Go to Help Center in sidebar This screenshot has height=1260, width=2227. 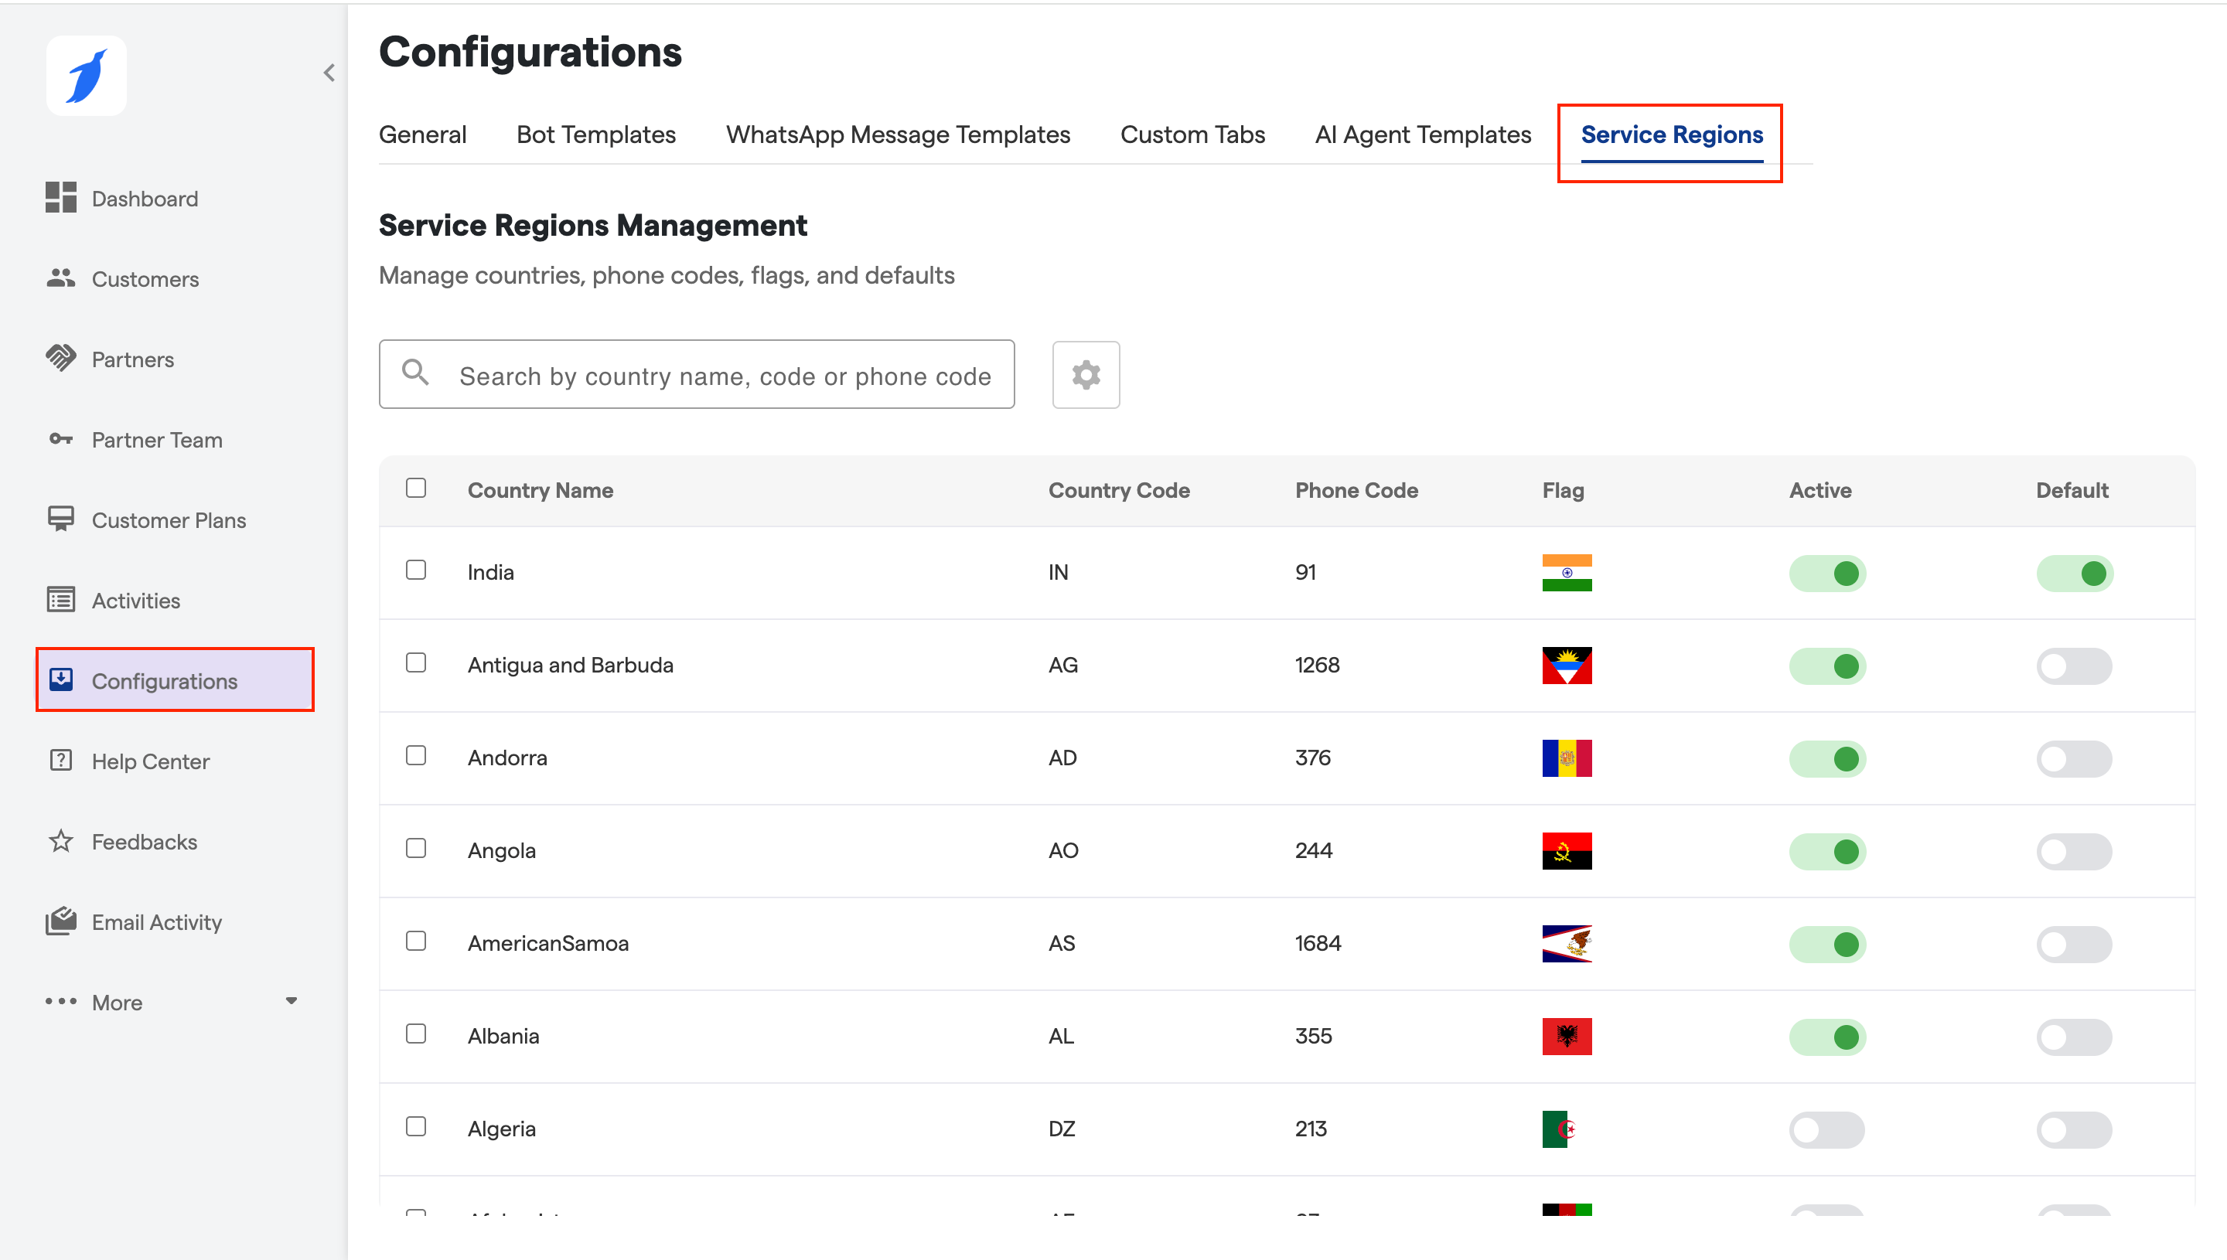click(x=151, y=761)
